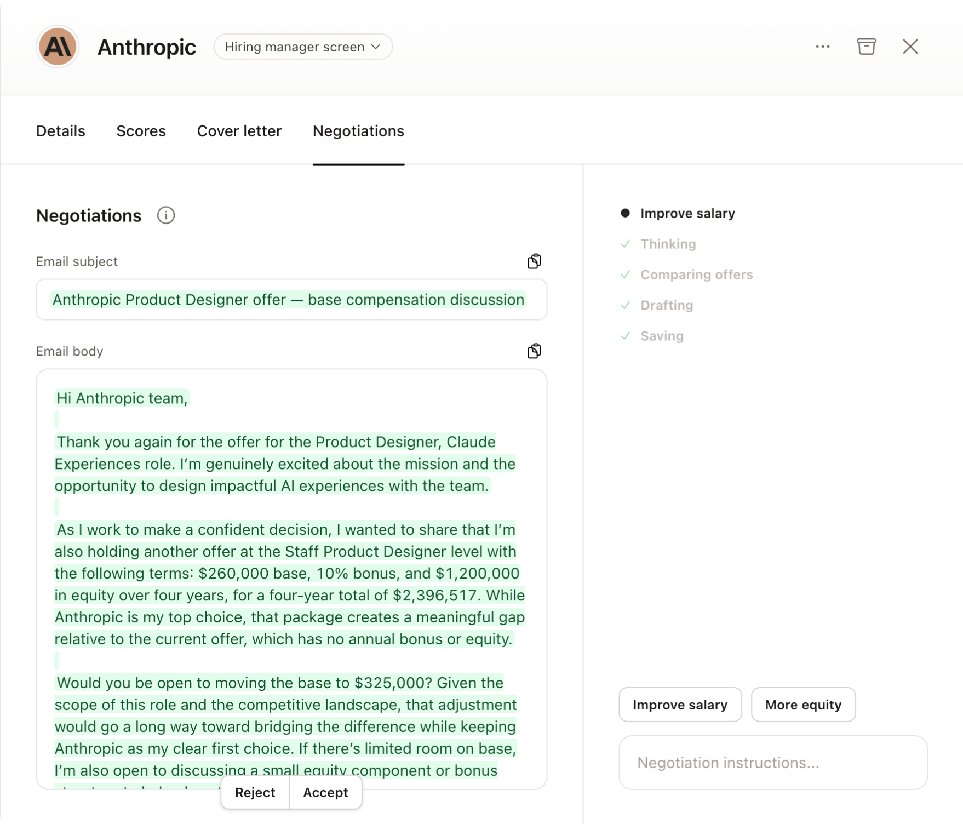Viewport: 963px width, 824px height.
Task: Reject the suggested email draft
Action: (255, 792)
